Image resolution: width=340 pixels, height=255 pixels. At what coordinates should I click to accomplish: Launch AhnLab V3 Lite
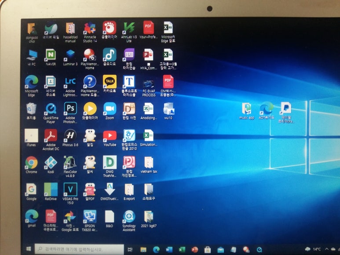click(129, 32)
